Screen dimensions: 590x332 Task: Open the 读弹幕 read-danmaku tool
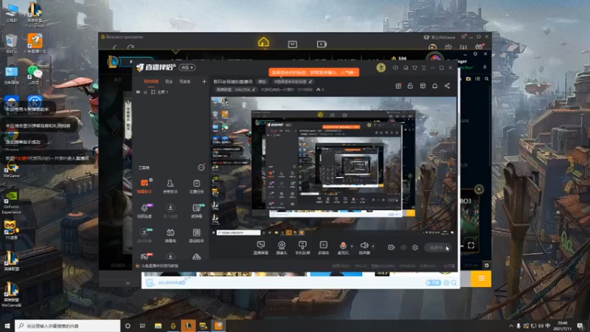(x=196, y=211)
